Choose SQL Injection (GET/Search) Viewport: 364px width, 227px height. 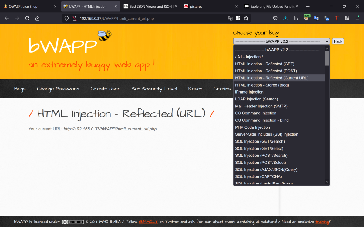[279, 141]
